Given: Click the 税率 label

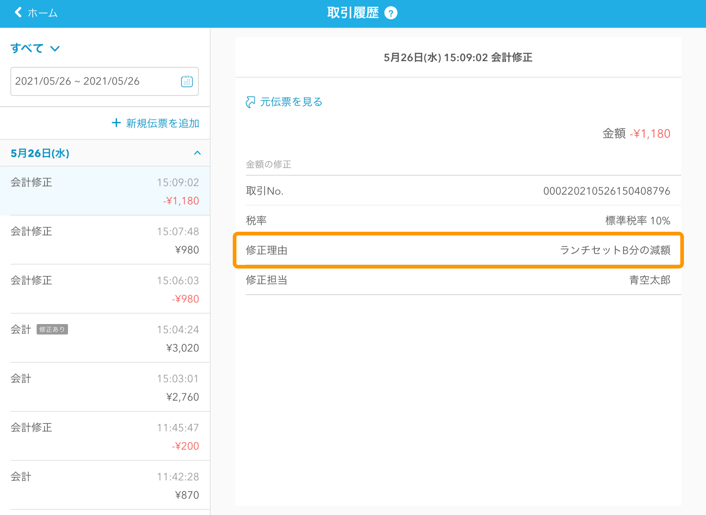Looking at the screenshot, I should [x=256, y=221].
